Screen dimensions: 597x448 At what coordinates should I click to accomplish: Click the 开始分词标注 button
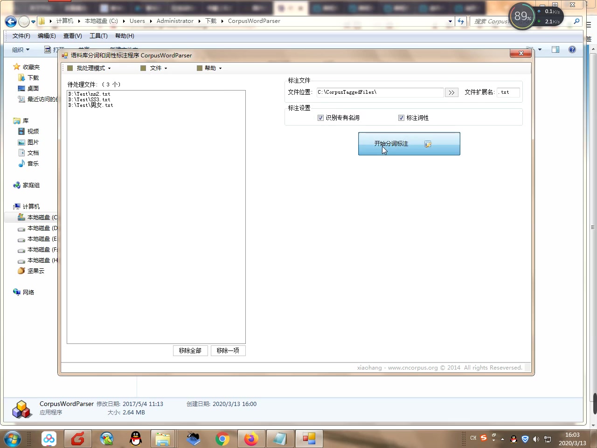click(x=409, y=144)
